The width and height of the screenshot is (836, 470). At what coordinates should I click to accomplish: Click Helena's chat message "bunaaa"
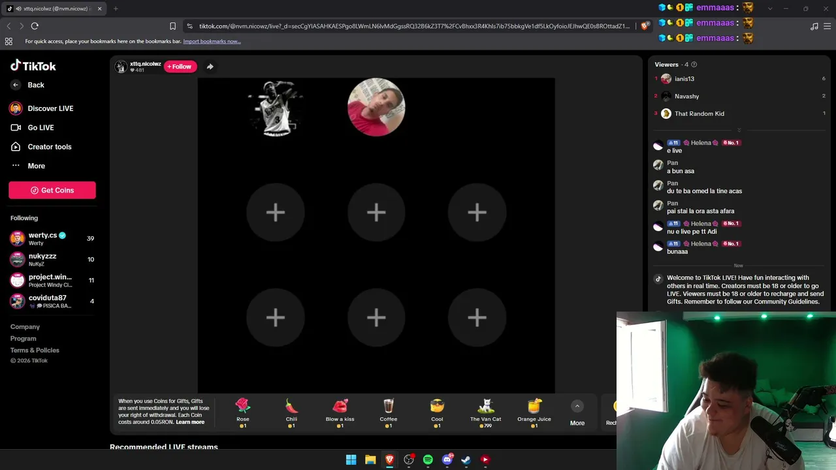click(677, 252)
